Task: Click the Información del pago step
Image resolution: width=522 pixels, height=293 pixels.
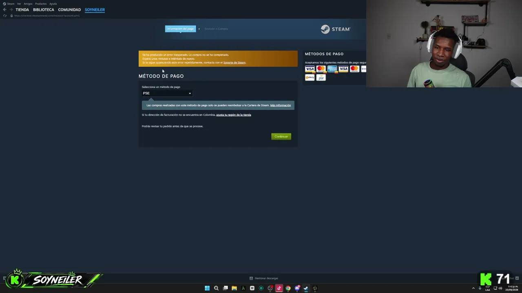Action: pyautogui.click(x=180, y=29)
